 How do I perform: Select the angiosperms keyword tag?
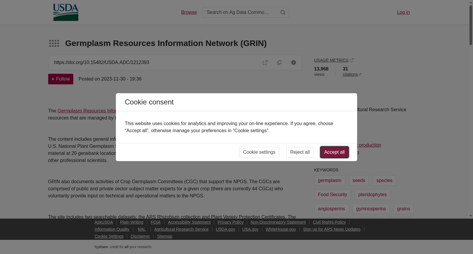coord(331,209)
